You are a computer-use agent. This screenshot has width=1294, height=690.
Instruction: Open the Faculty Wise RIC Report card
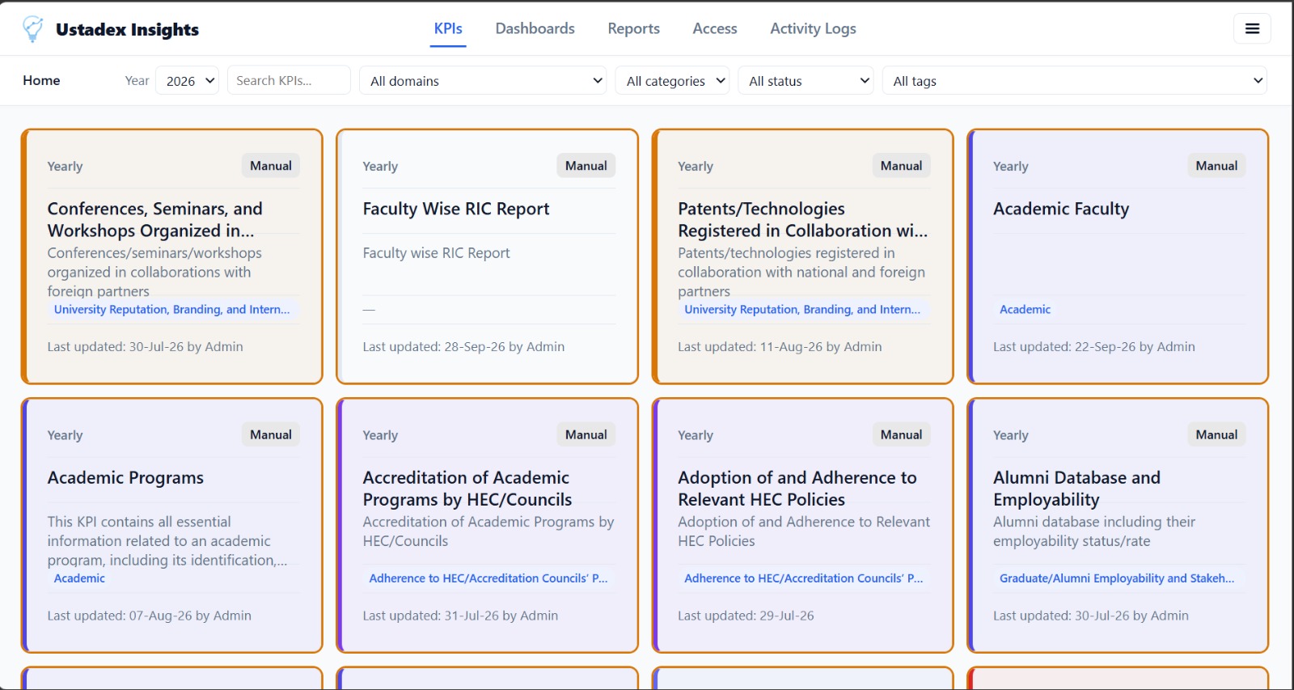tap(487, 256)
